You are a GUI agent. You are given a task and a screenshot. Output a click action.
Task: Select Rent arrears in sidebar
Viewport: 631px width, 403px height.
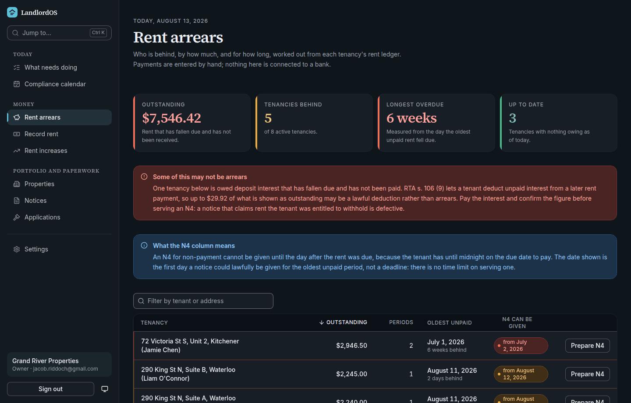pyautogui.click(x=59, y=117)
